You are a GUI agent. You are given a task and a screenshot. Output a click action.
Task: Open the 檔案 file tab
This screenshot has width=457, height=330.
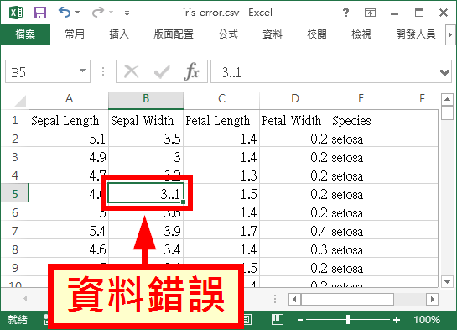coord(25,34)
